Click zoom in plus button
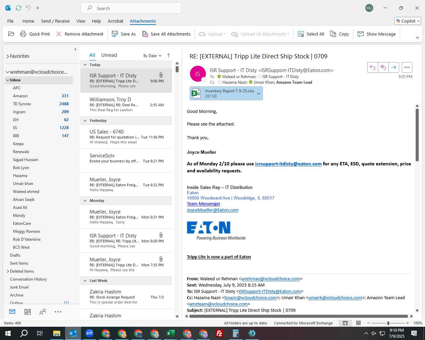The image size is (425, 340). coord(407,323)
